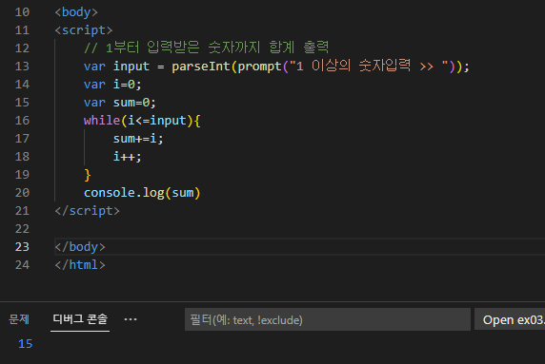This screenshot has width=545, height=364.
Task: Place cursor on the parseInt call
Action: (201, 67)
